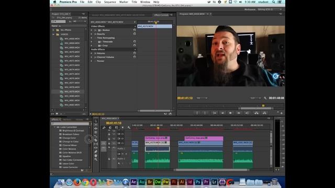Click Program monitor timecode 00:41:41:13
335x188 pixels.
(x=185, y=98)
